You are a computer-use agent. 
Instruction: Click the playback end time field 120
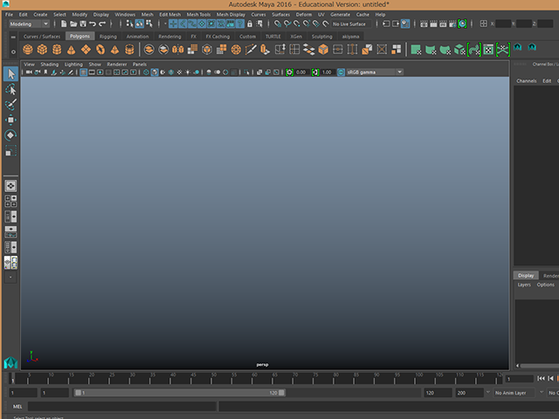click(438, 393)
